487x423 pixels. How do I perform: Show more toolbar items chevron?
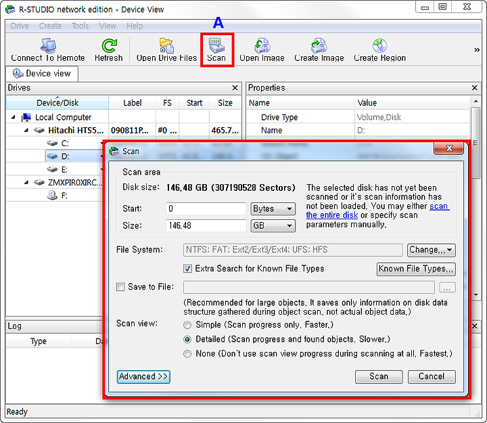(x=477, y=49)
